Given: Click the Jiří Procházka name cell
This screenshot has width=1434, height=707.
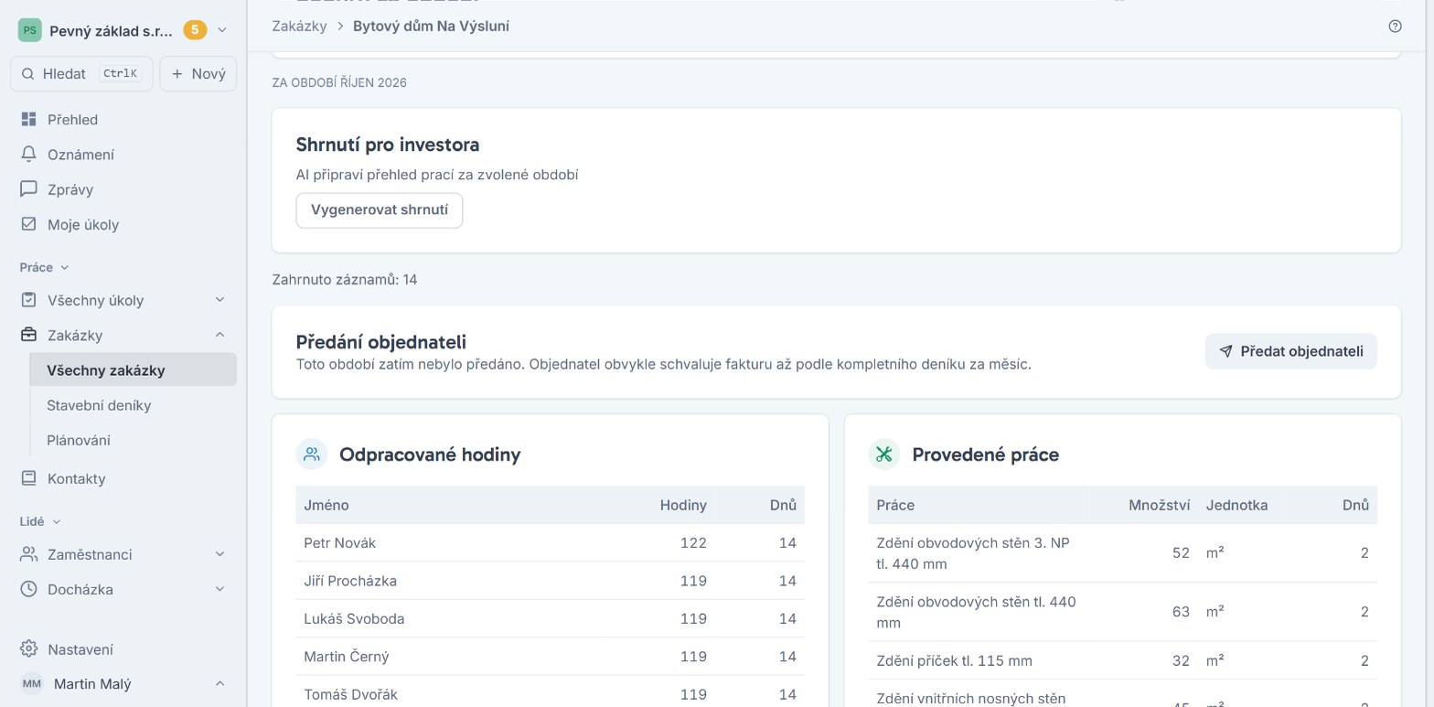Looking at the screenshot, I should click(350, 581).
